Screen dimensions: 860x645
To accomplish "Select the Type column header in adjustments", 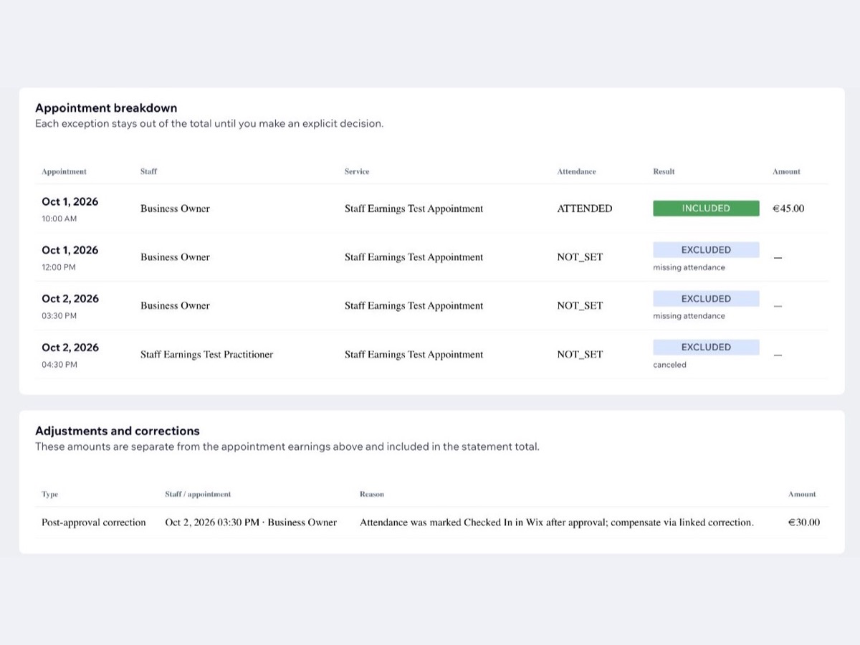I will click(49, 494).
